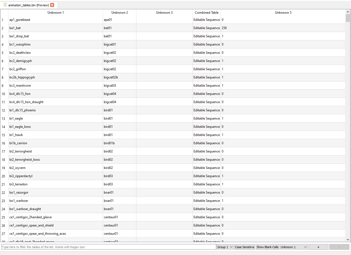Viewport: 351px width, 255px height.
Task: Select cell bi2_terrorgheist_boss
Action: click(x=56, y=160)
